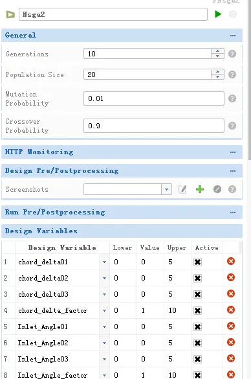Open help for Crossover Probability

[232, 126]
